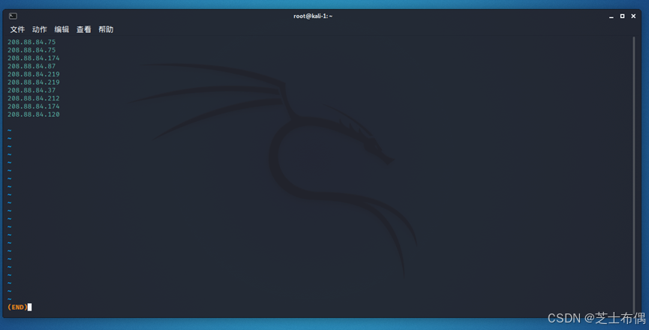
Task: Click the IP line 208.88.84.87
Action: pyautogui.click(x=32, y=66)
